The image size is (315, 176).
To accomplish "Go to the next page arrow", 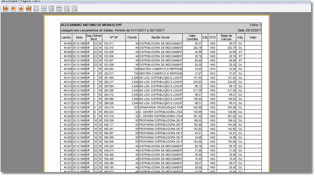I will 21,8.
